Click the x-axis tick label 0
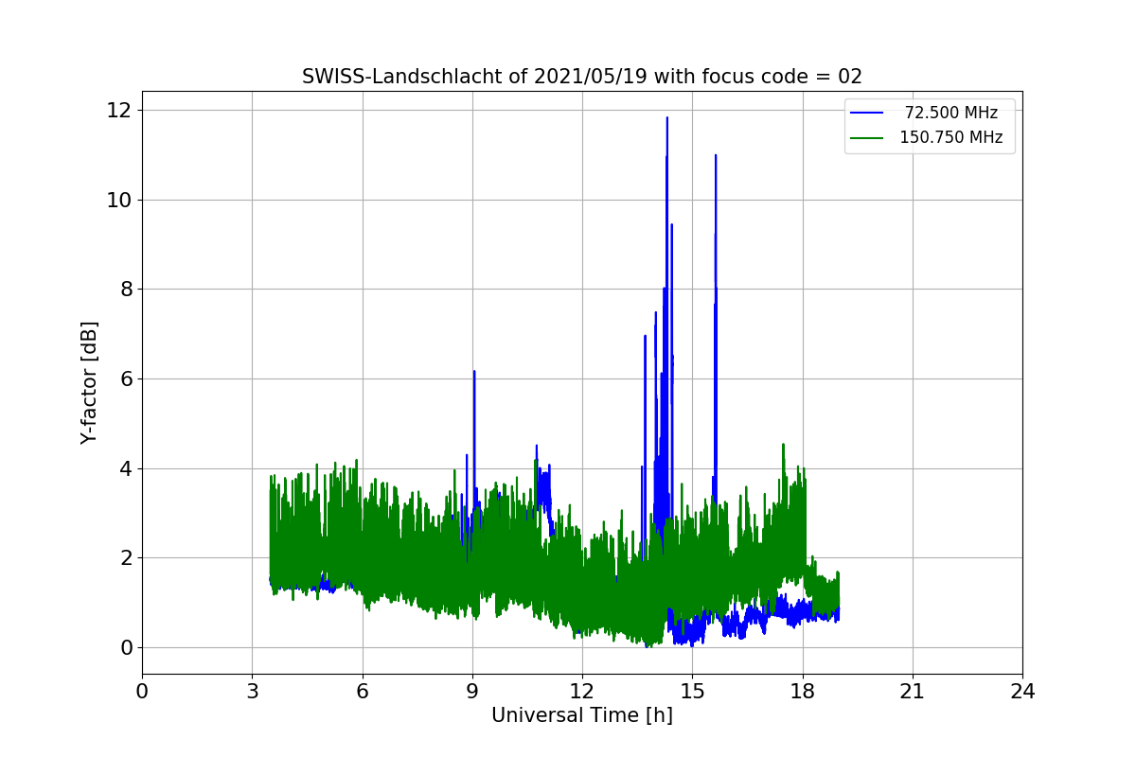 point(142,692)
